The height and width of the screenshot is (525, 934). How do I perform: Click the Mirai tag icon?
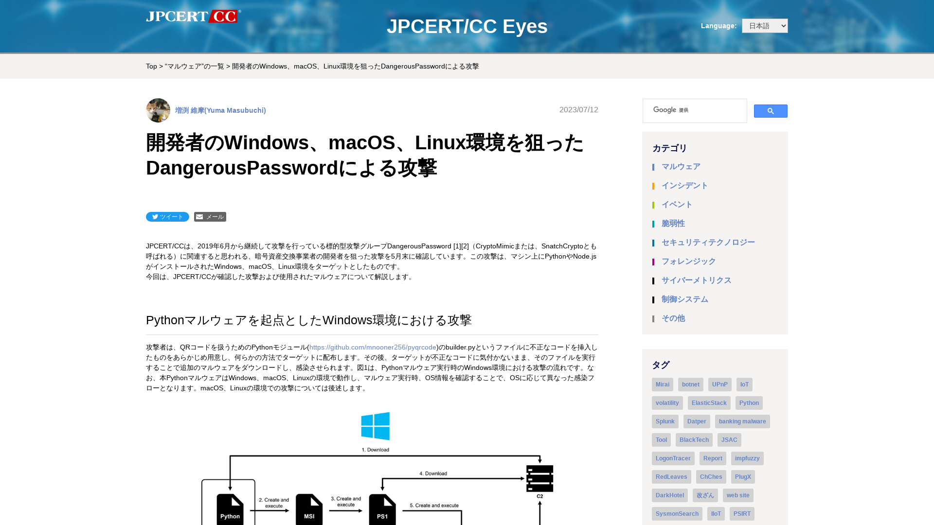tap(662, 384)
